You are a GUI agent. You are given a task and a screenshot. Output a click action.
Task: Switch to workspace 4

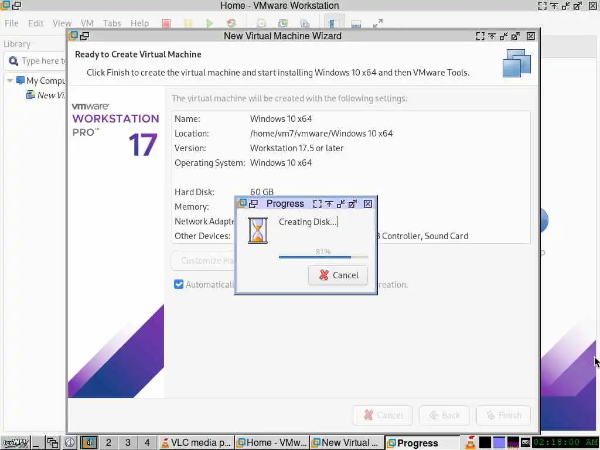click(x=147, y=443)
